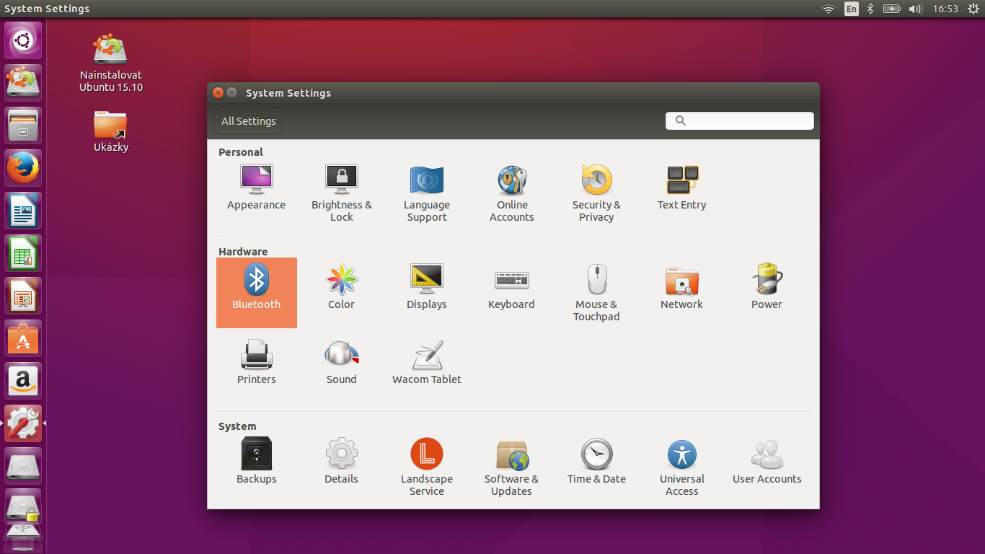Open Files manager in launcher
This screenshot has height=554, width=985.
point(24,126)
